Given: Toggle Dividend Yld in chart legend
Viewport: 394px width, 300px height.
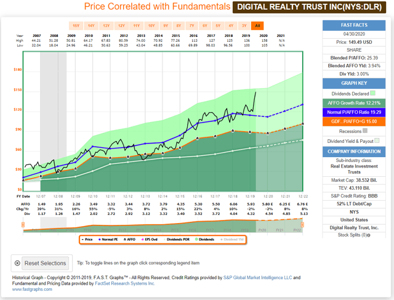Looking at the screenshot, I should 232,240.
